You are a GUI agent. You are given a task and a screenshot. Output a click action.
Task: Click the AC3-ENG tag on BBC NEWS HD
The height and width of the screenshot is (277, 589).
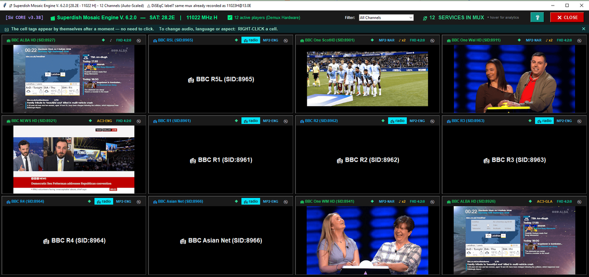[x=104, y=121]
